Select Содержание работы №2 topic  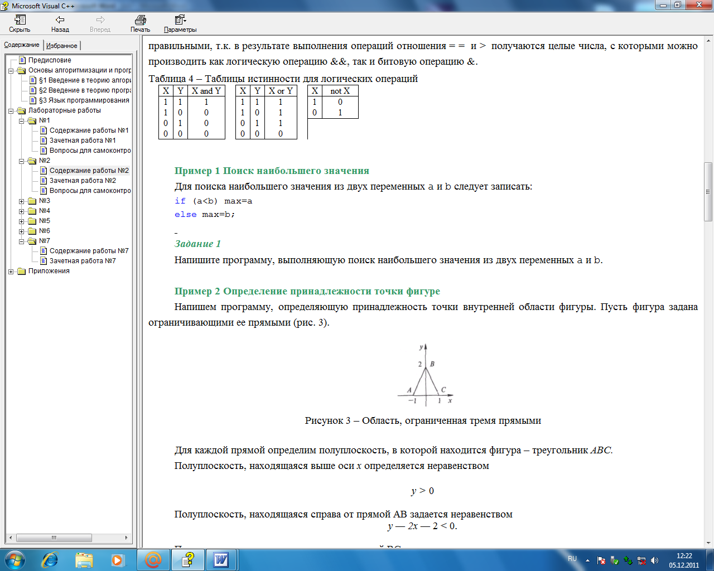point(89,171)
